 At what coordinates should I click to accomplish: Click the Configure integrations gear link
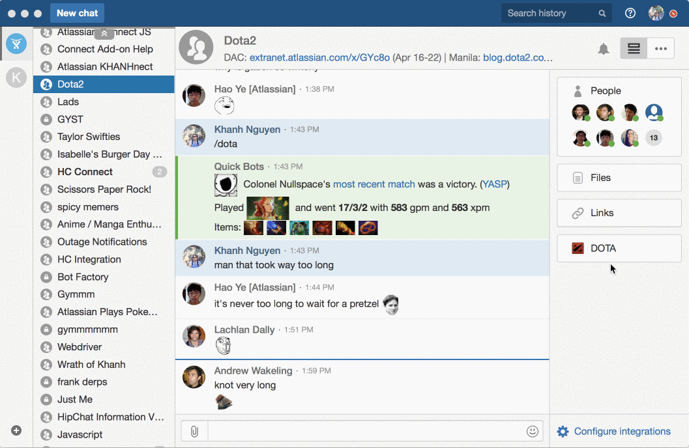coord(614,431)
